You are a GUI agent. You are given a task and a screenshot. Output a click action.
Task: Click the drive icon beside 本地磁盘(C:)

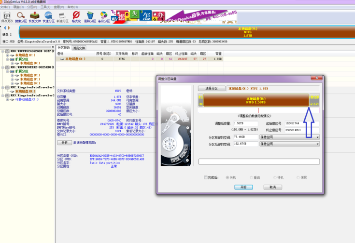12,55
